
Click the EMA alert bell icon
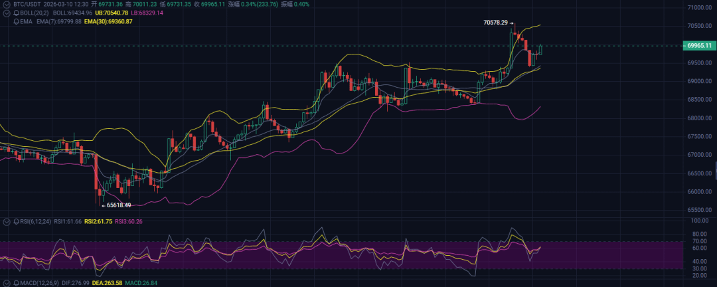click(17, 21)
